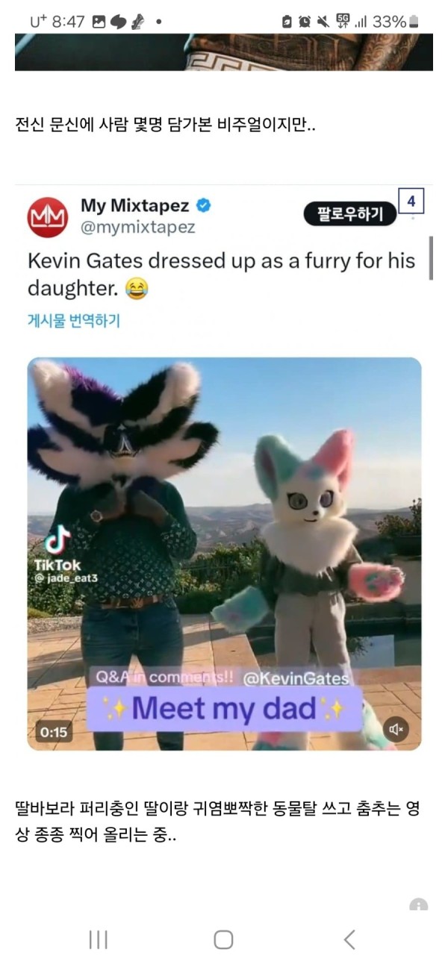Open the @mymixtapez handle
Viewport: 448px width, 970px height.
[138, 228]
